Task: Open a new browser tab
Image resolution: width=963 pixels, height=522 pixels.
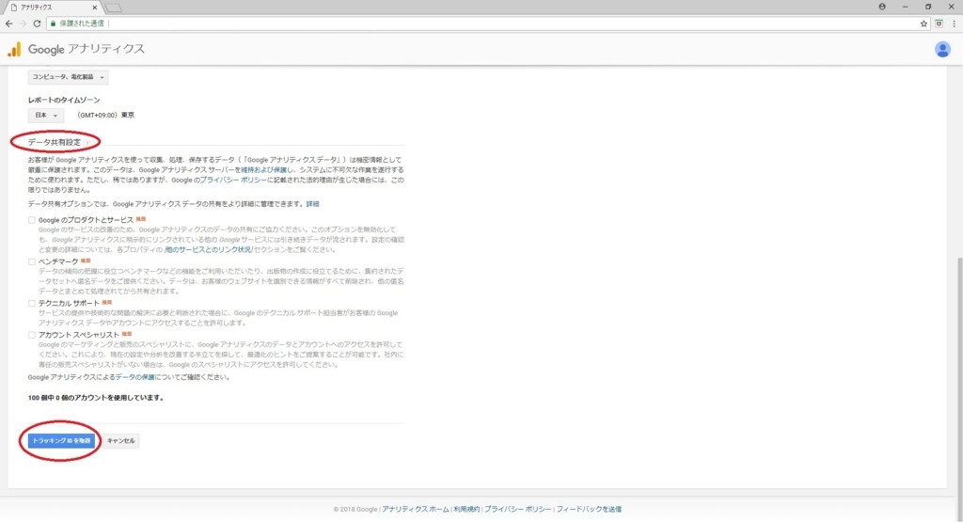Action: coord(113,8)
